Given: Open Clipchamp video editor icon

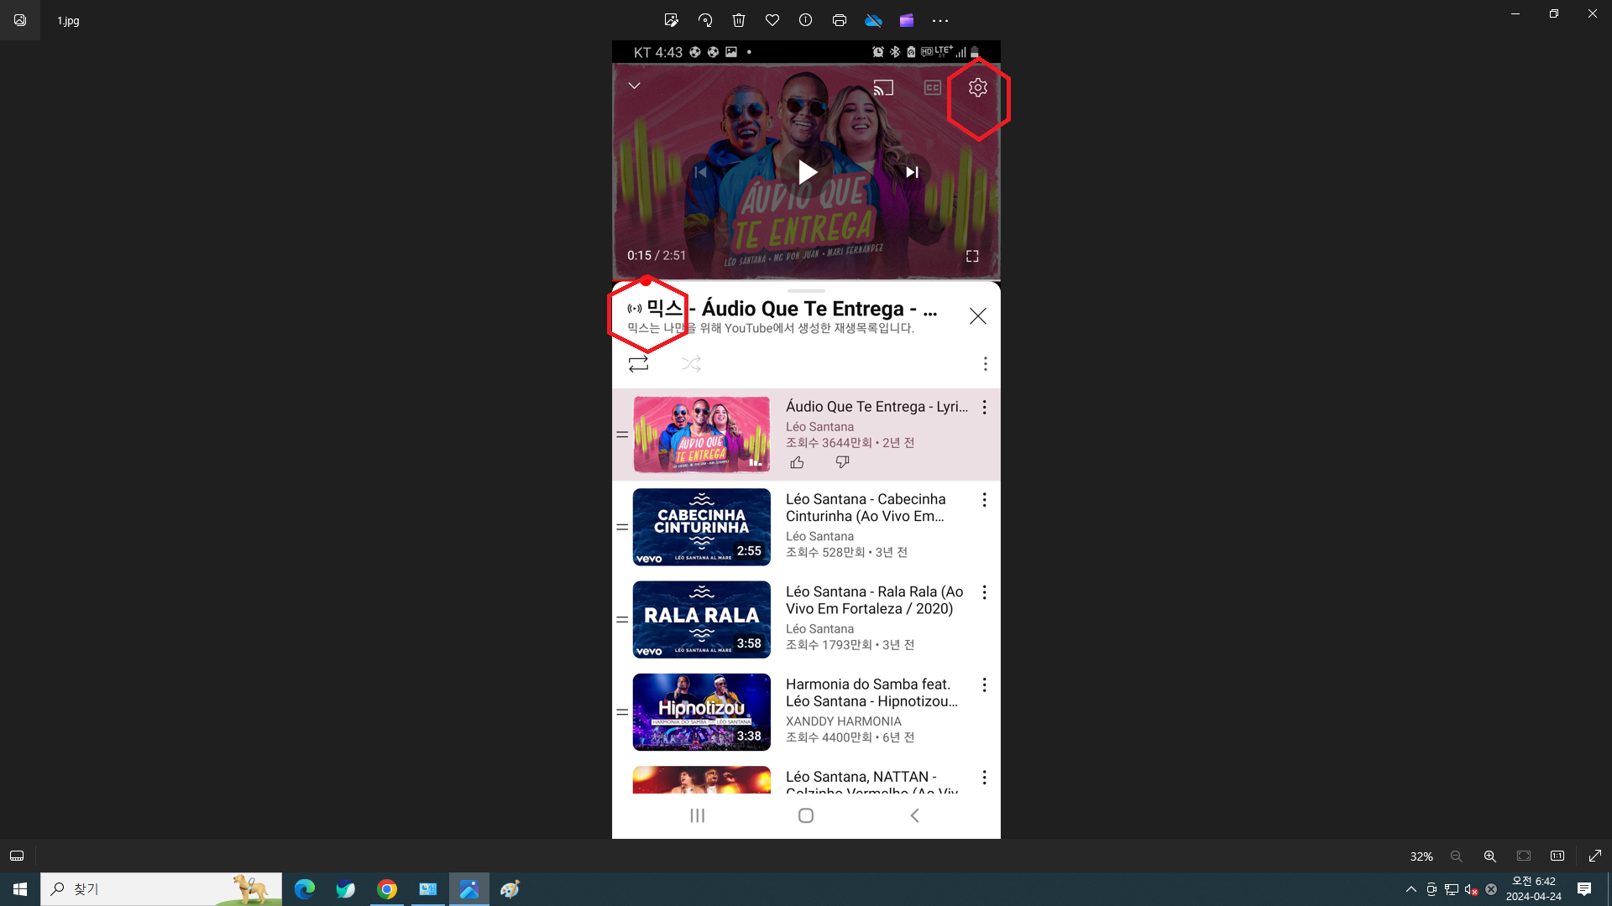Looking at the screenshot, I should (907, 20).
